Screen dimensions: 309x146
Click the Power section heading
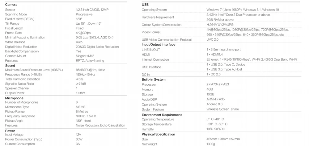pos(10,131)
